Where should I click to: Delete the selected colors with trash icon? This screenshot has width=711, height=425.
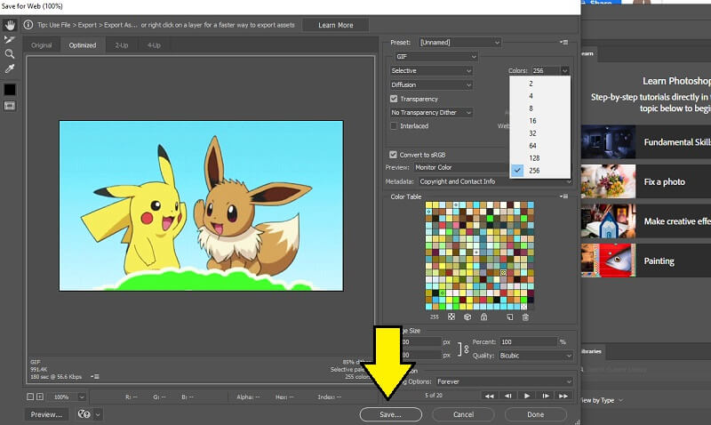tap(525, 317)
